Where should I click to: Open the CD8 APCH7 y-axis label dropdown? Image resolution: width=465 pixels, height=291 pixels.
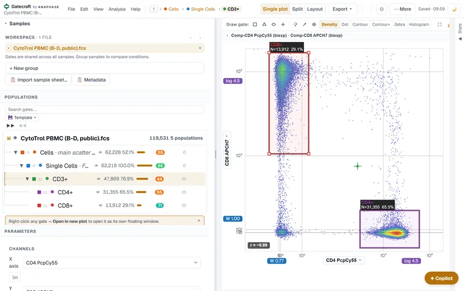(227, 150)
